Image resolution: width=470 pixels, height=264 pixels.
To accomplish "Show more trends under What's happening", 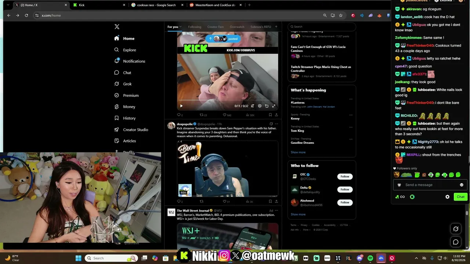I will tap(298, 152).
